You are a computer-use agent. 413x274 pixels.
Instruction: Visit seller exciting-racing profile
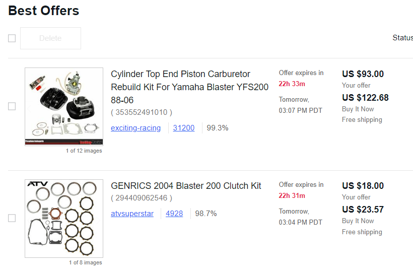coord(135,128)
